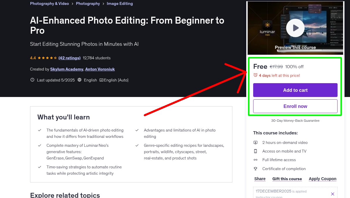
Task: Navigate to the Image Editing breadcrumb
Action: click(120, 3)
